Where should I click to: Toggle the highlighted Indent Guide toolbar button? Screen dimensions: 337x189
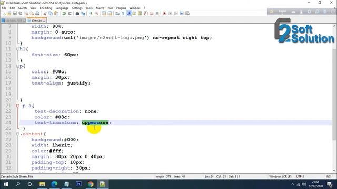129,13
